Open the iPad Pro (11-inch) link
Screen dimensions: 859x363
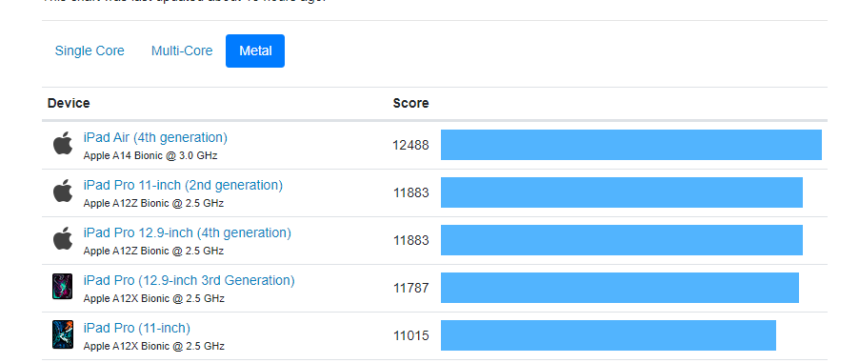[x=137, y=329]
